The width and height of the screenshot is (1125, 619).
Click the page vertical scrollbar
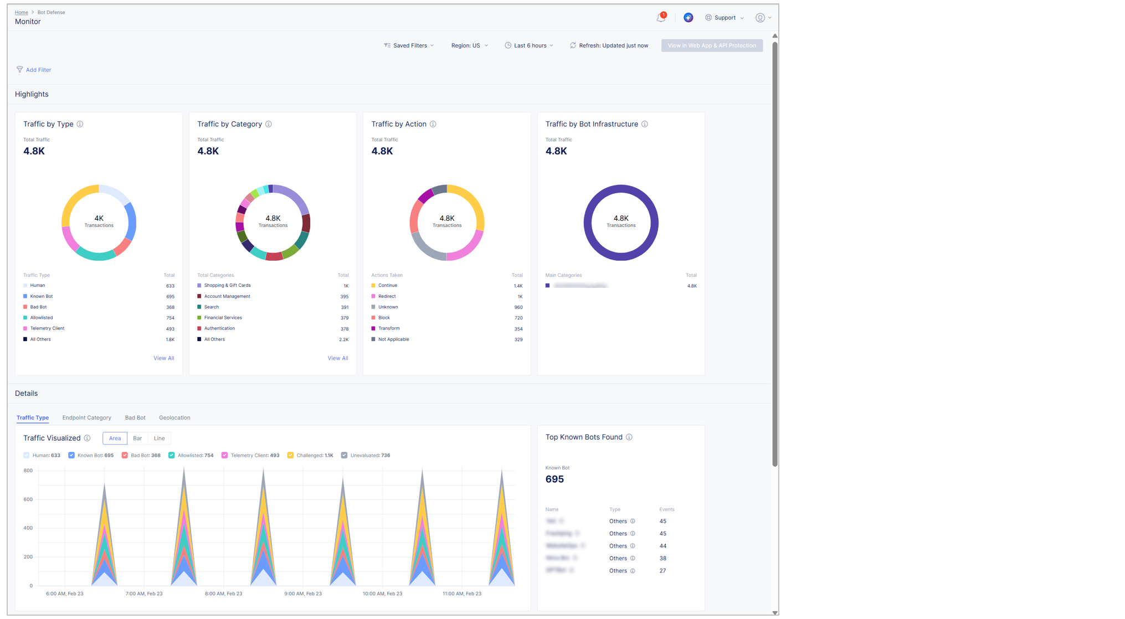point(775,255)
